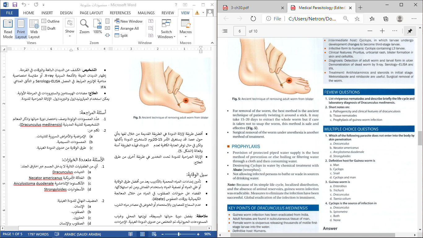Open the Macros dropdown in the ribbon
The width and height of the screenshot is (423, 238).
point(185,29)
